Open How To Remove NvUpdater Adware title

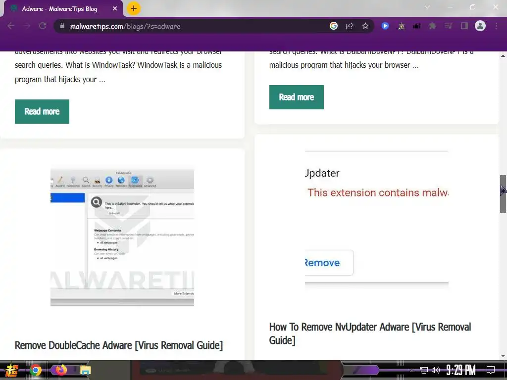click(x=370, y=333)
